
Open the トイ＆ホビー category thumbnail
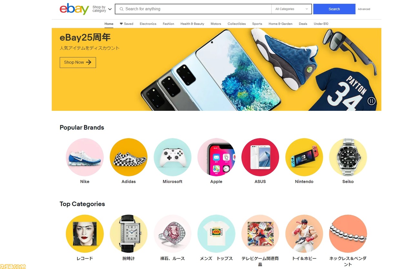[304, 234]
